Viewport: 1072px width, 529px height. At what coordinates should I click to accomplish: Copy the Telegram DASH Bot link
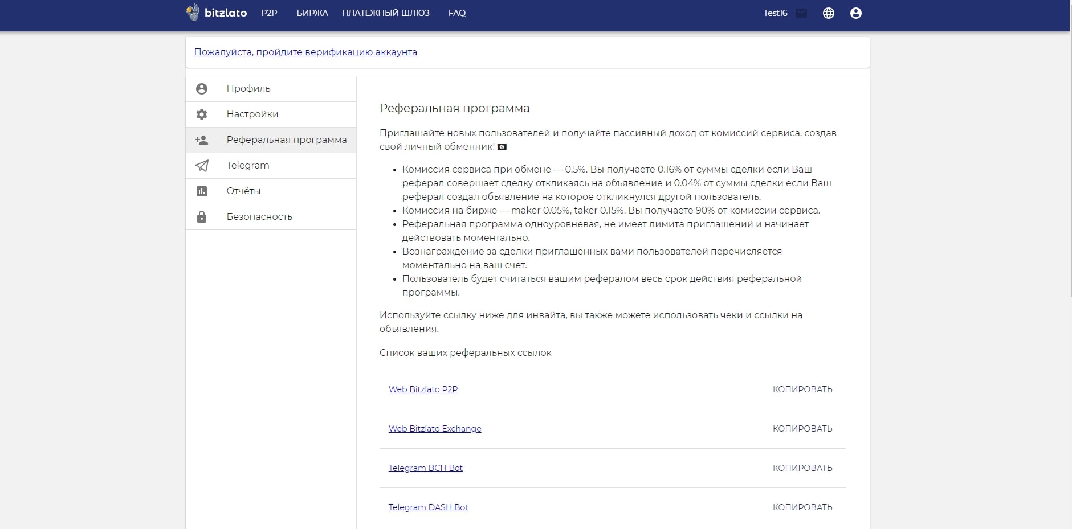[802, 507]
